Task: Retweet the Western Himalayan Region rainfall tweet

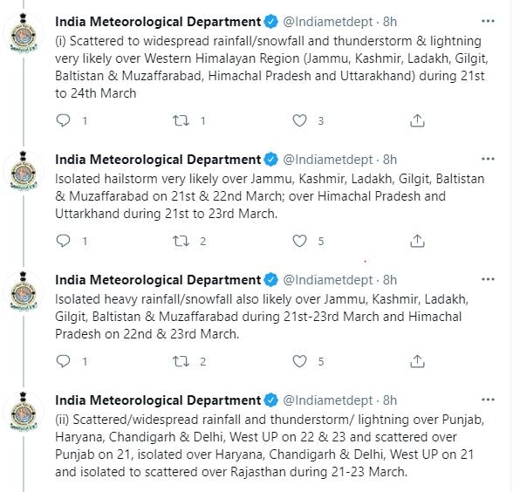Action: coord(181,120)
